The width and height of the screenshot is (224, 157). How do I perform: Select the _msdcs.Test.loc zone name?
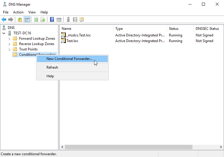point(79,35)
